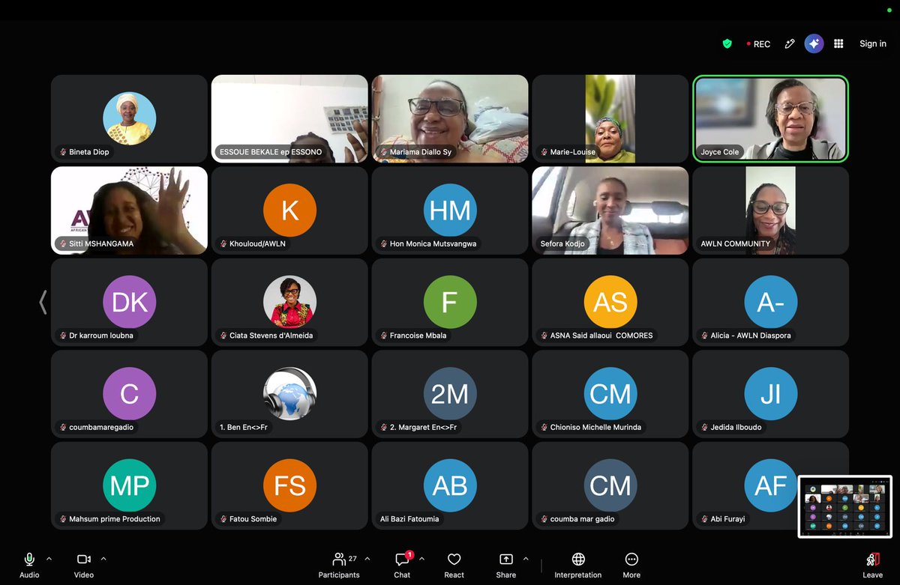The width and height of the screenshot is (900, 585).
Task: Open the Participants panel
Action: (339, 566)
